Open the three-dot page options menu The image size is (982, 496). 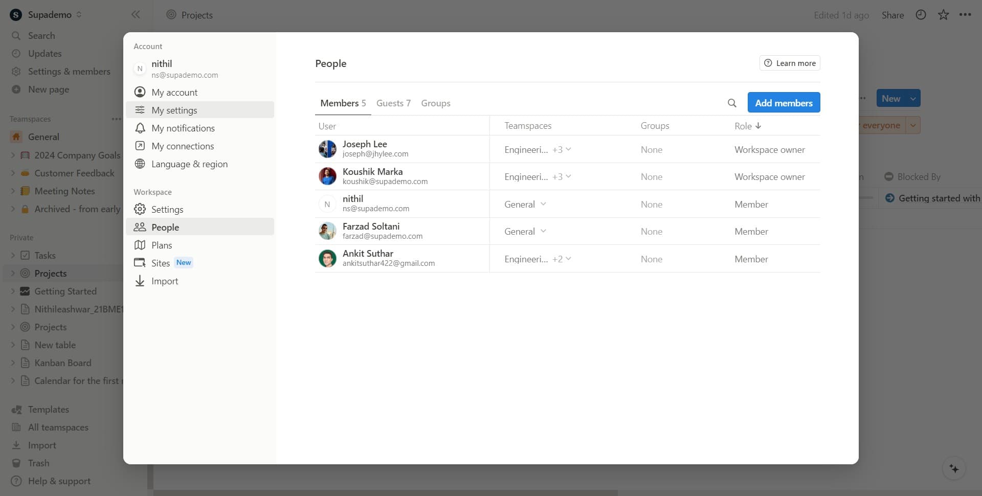click(x=965, y=15)
